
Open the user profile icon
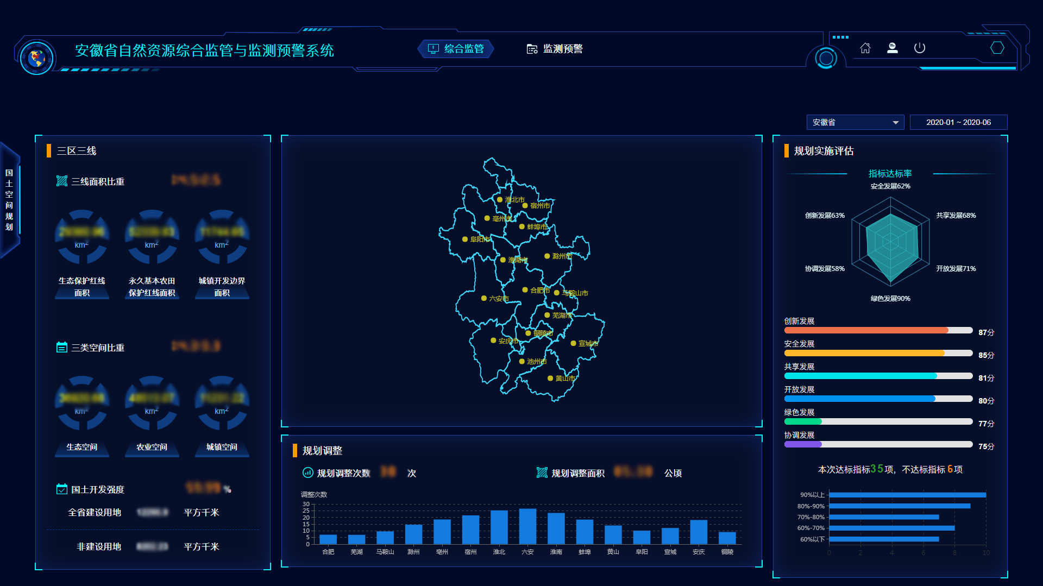tap(892, 48)
